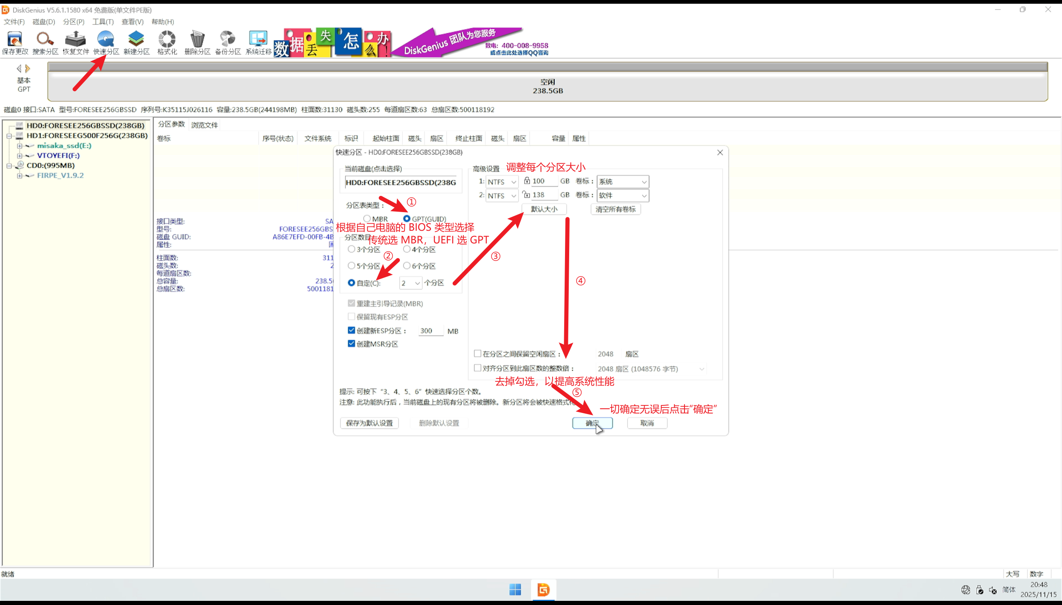
Task: Open the 工具(T) menu
Action: 102,22
